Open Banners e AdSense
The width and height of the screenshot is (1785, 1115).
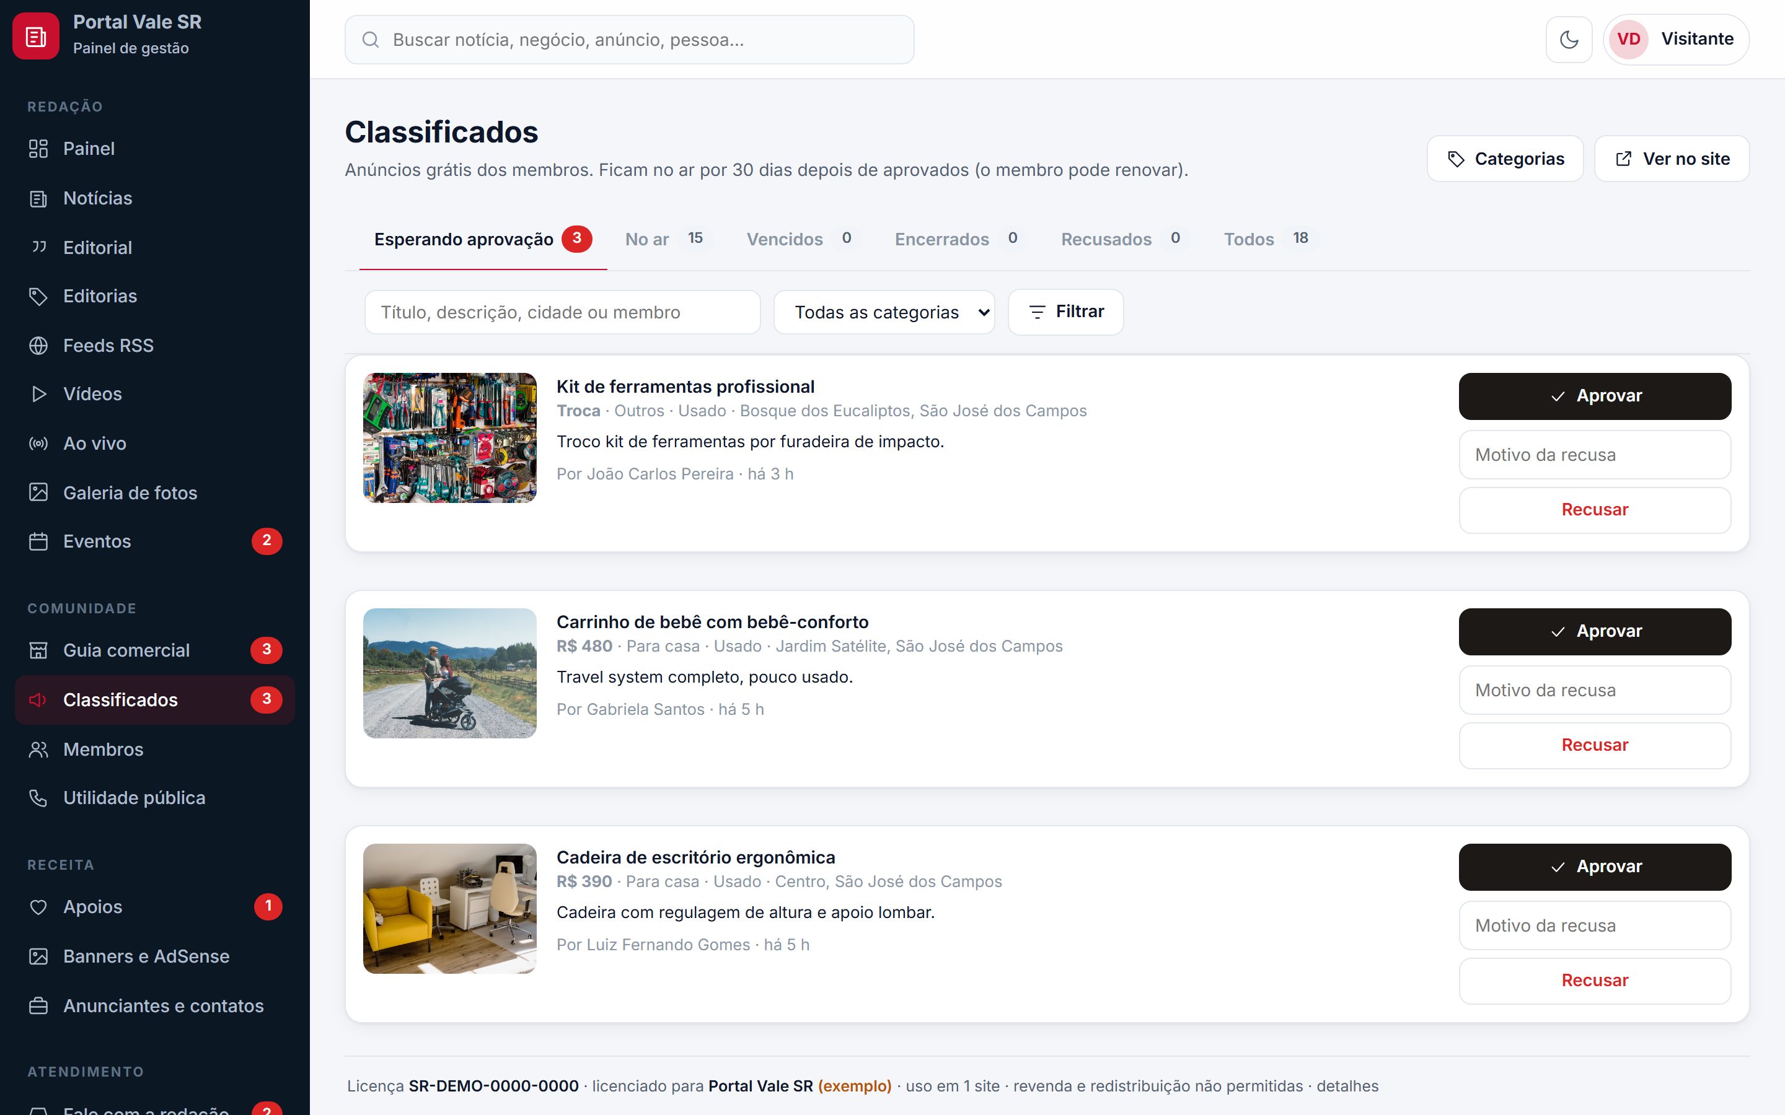point(155,956)
